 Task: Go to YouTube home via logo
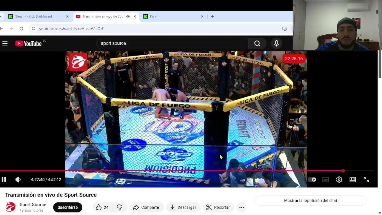28,44
